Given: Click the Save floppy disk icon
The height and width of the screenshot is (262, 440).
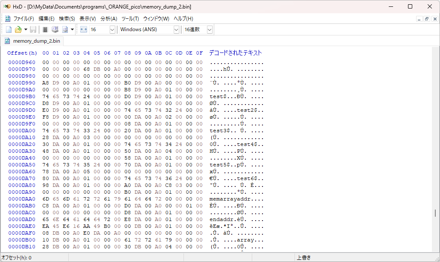Looking at the screenshot, I should pos(33,29).
